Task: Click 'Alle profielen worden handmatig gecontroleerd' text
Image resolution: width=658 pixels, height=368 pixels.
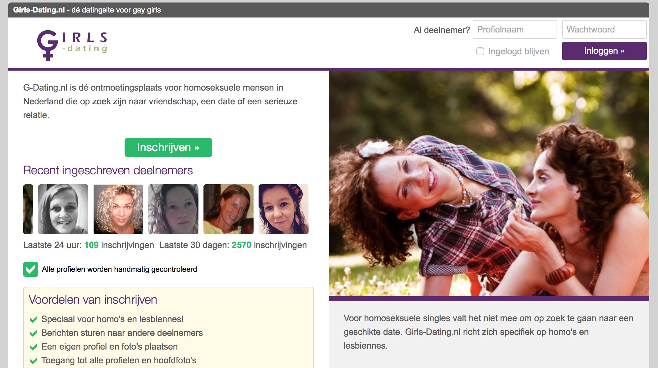Action: 120,269
